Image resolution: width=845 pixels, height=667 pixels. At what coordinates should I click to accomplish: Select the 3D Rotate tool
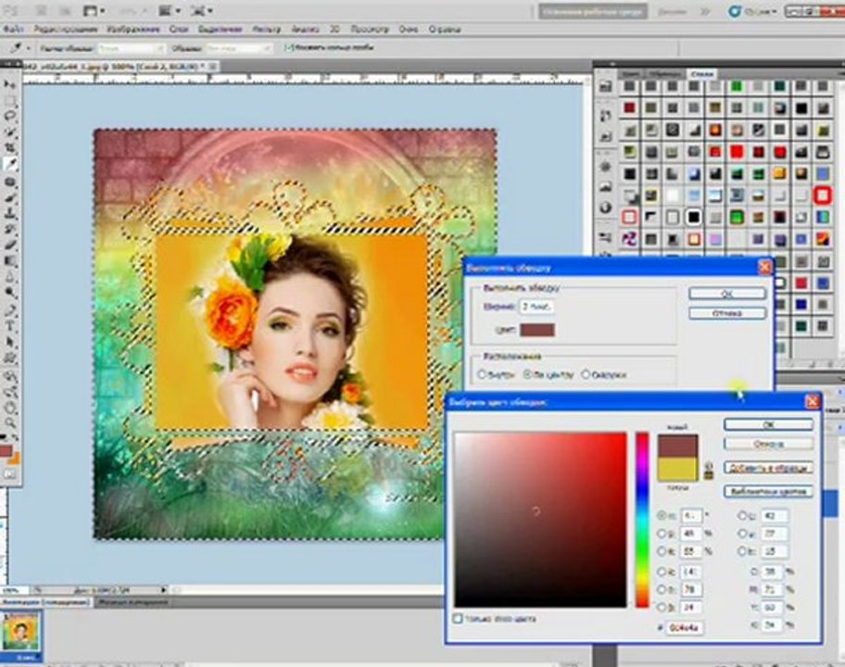point(9,376)
